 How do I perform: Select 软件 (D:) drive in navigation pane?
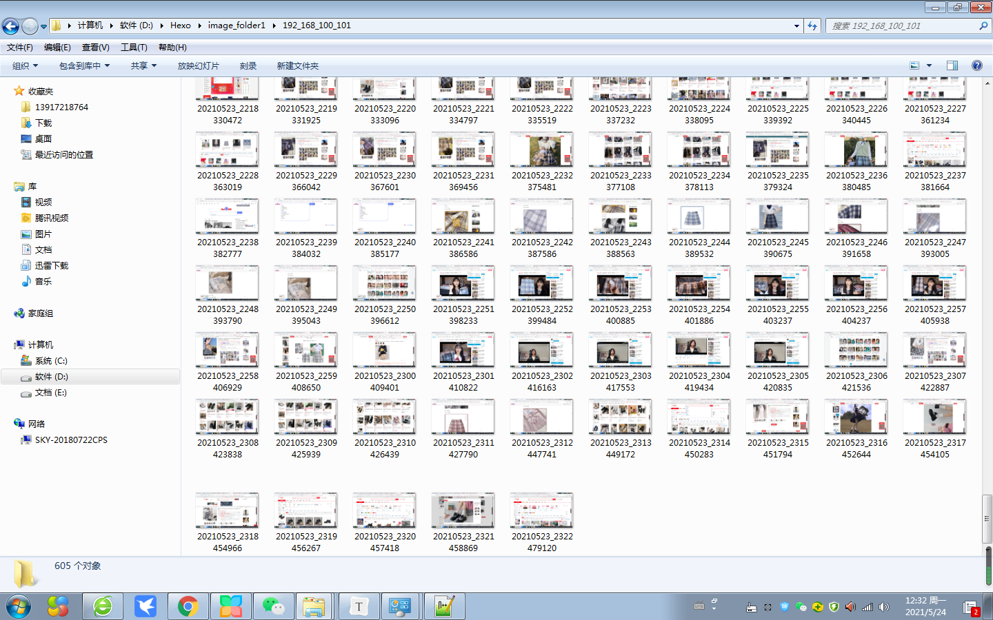(51, 376)
